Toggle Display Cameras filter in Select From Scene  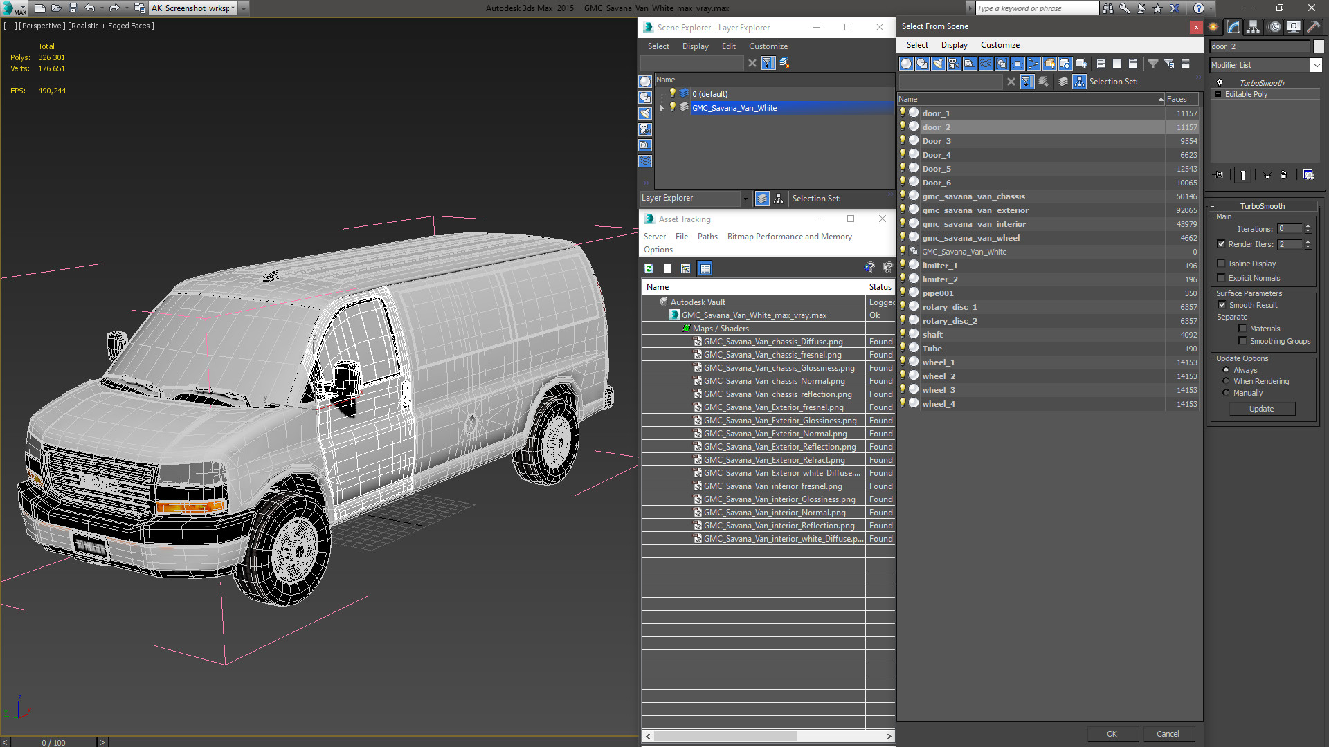[954, 64]
